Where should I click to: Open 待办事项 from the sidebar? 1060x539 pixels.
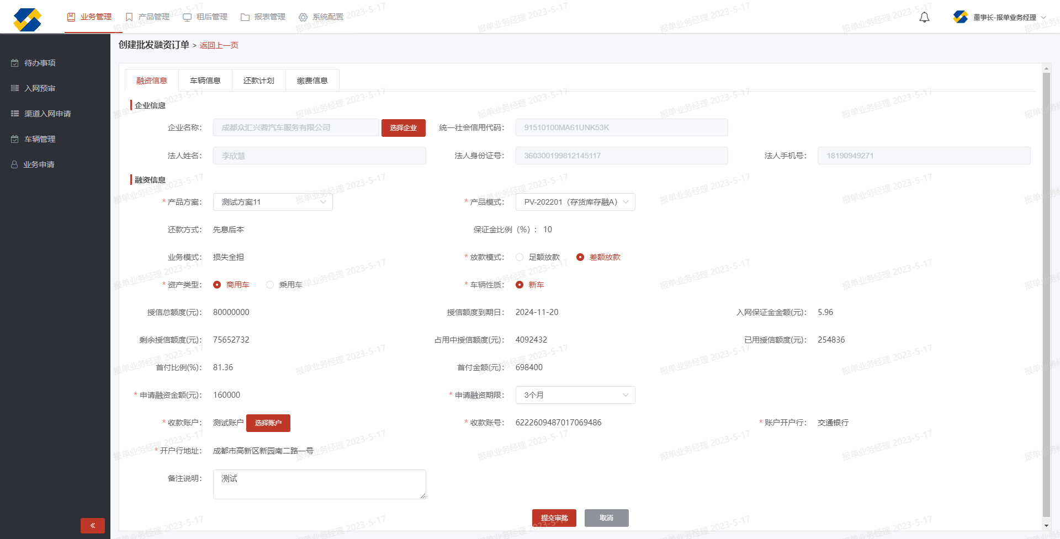40,63
